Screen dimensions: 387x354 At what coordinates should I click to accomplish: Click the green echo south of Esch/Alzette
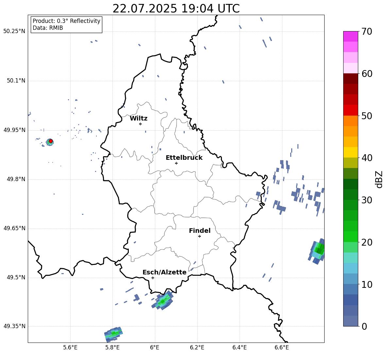point(163,301)
